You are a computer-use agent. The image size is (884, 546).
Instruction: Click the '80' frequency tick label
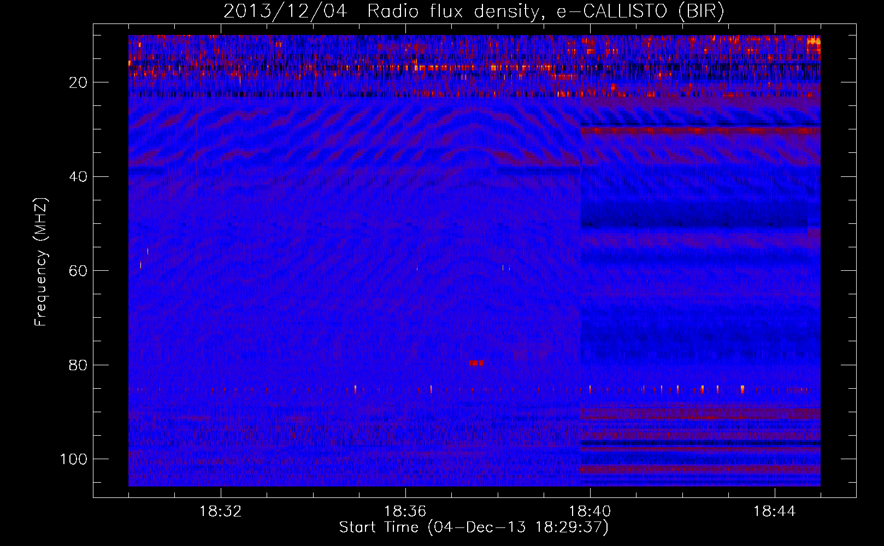pyautogui.click(x=79, y=365)
